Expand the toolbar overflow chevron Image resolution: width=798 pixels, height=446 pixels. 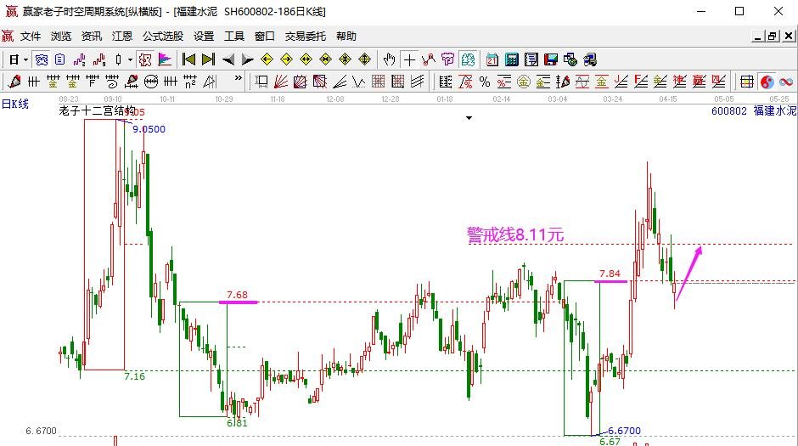click(x=239, y=78)
